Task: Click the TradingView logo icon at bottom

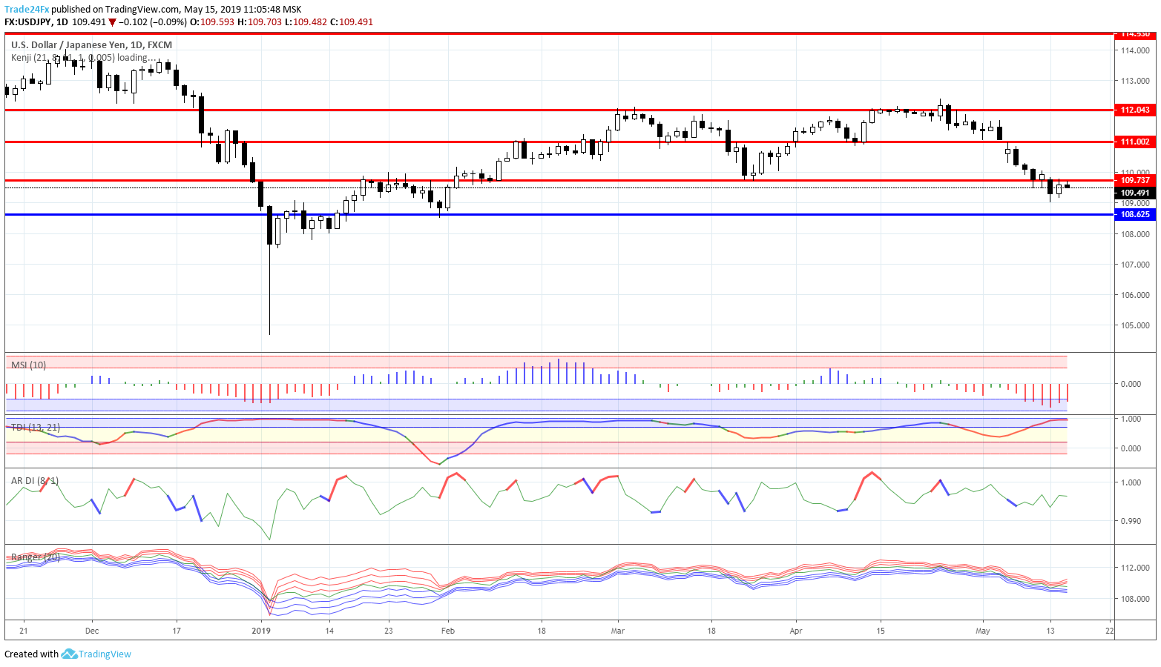Action: (x=69, y=654)
